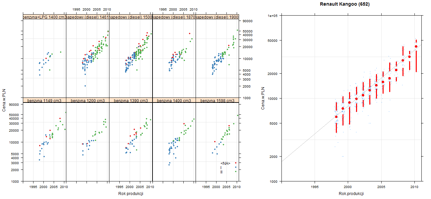Screen dimensions: 431x199
Task: Click the 'Rok produkcji' axis title under the panel grid
Action: [x=131, y=194]
